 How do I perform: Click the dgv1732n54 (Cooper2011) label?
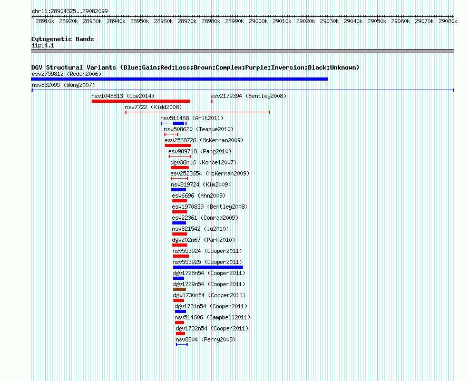point(212,328)
